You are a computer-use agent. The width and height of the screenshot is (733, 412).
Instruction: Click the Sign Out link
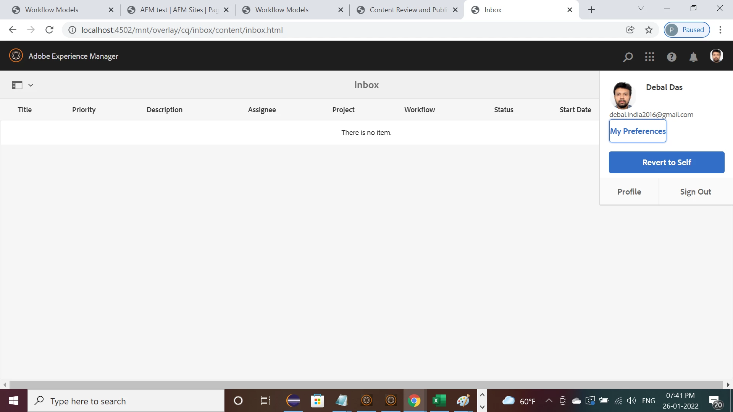(695, 192)
